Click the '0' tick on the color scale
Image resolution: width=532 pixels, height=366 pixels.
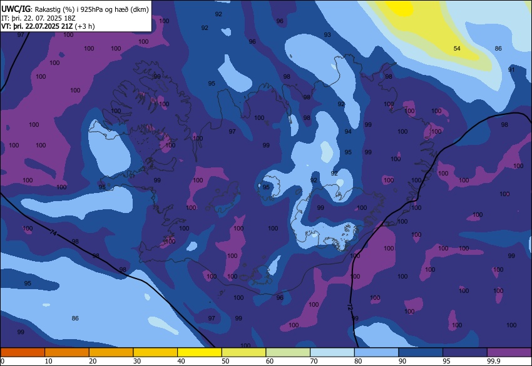(x=3, y=361)
